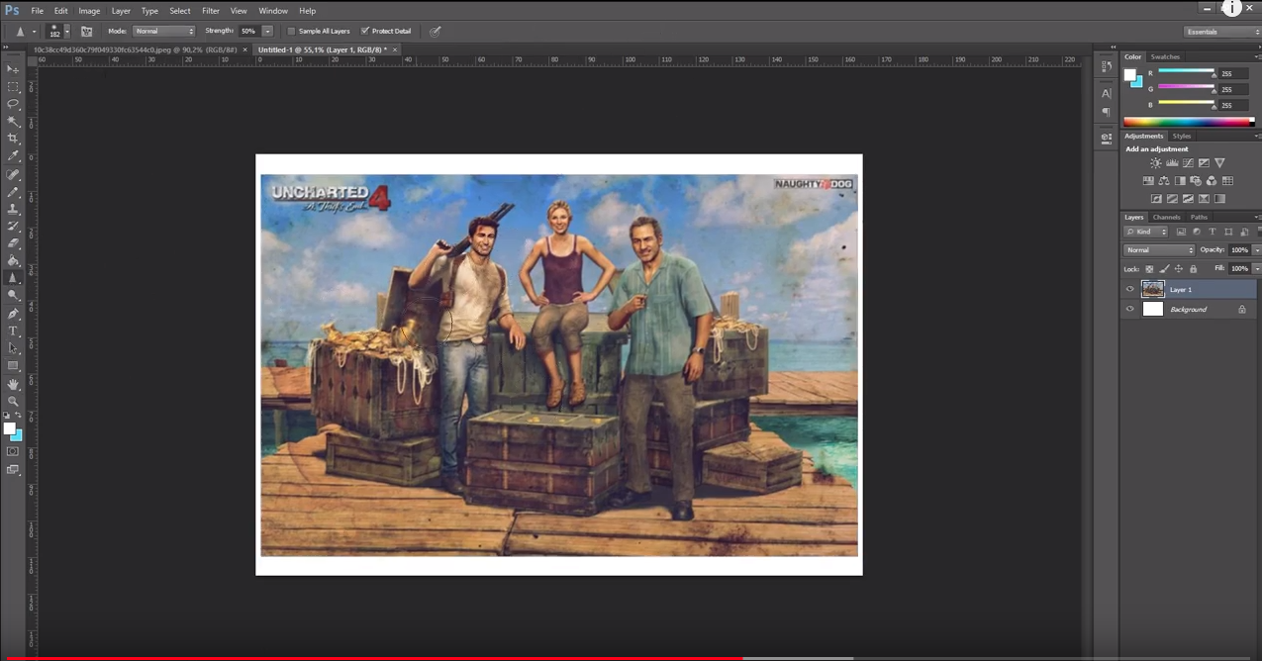This screenshot has height=661, width=1263.
Task: Pick the Eyedropper tool
Action: tap(13, 156)
